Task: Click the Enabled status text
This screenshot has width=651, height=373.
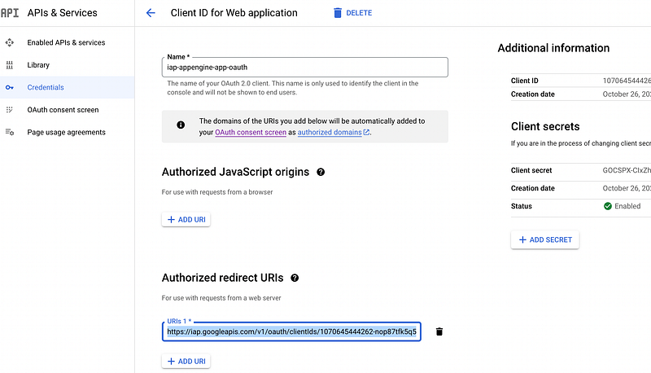Action: tap(627, 206)
